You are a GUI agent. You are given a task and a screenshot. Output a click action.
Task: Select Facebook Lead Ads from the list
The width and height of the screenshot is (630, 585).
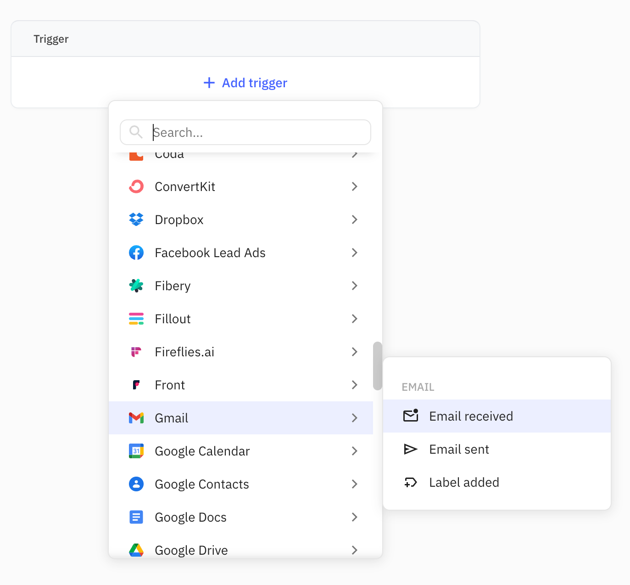(241, 253)
